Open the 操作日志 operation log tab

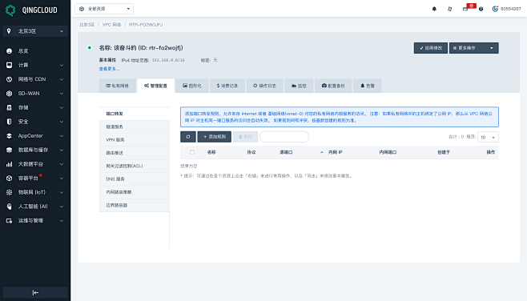coord(264,86)
